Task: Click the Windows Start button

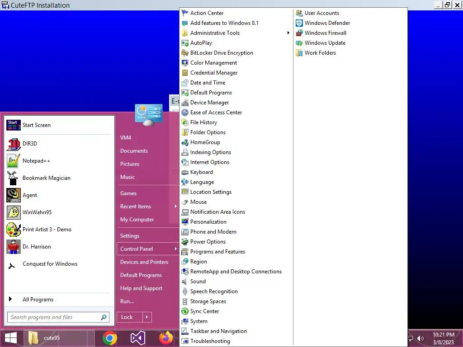Action: coord(11,338)
